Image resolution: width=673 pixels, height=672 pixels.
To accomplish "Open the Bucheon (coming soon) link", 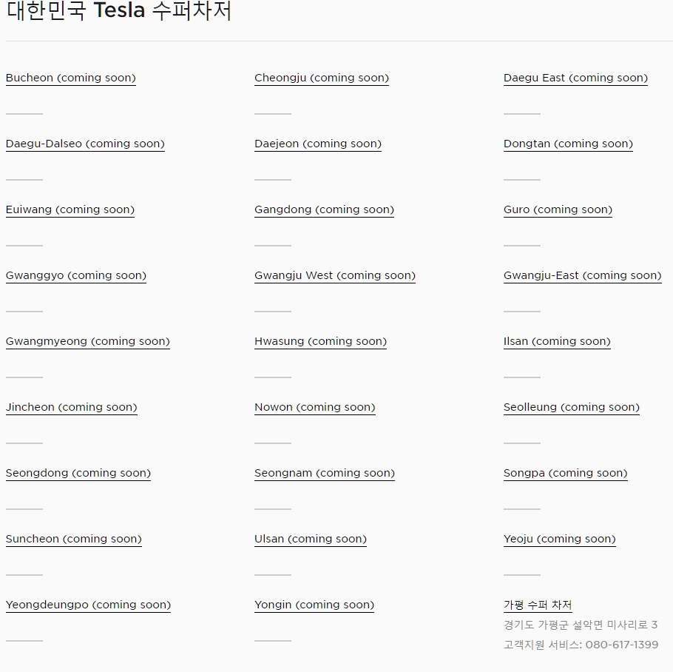I will click(x=71, y=78).
